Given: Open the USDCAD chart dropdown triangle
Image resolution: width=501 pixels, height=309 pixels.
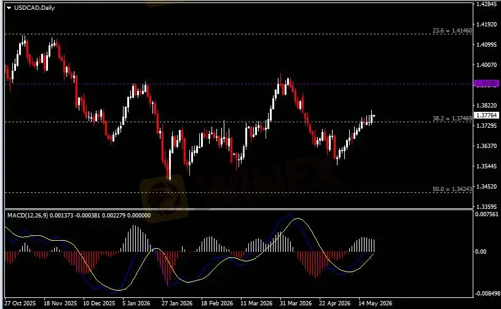Looking at the screenshot, I should [x=9, y=7].
